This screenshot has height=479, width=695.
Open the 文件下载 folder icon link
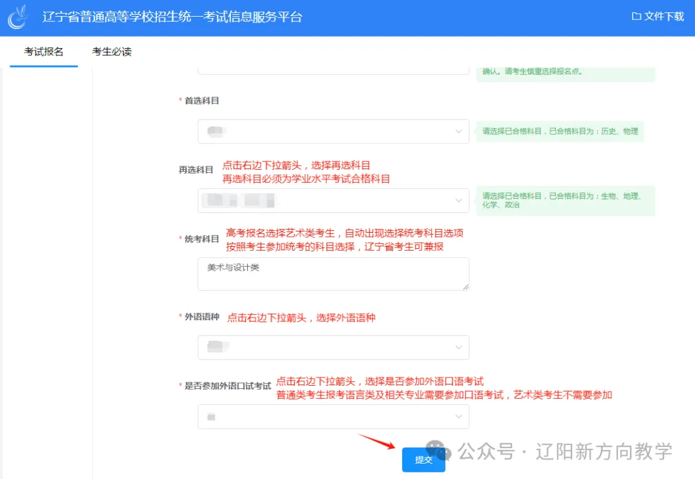tap(636, 16)
